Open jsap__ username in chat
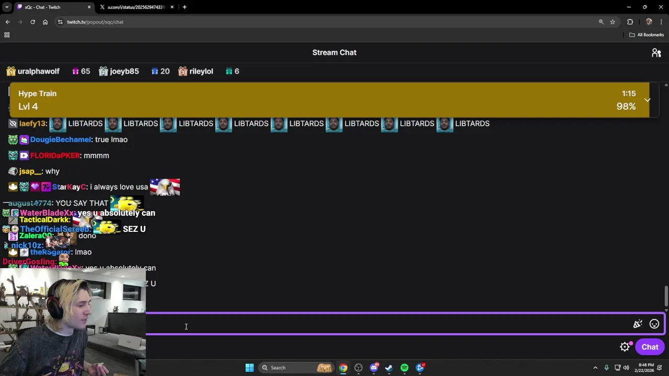 tap(30, 171)
